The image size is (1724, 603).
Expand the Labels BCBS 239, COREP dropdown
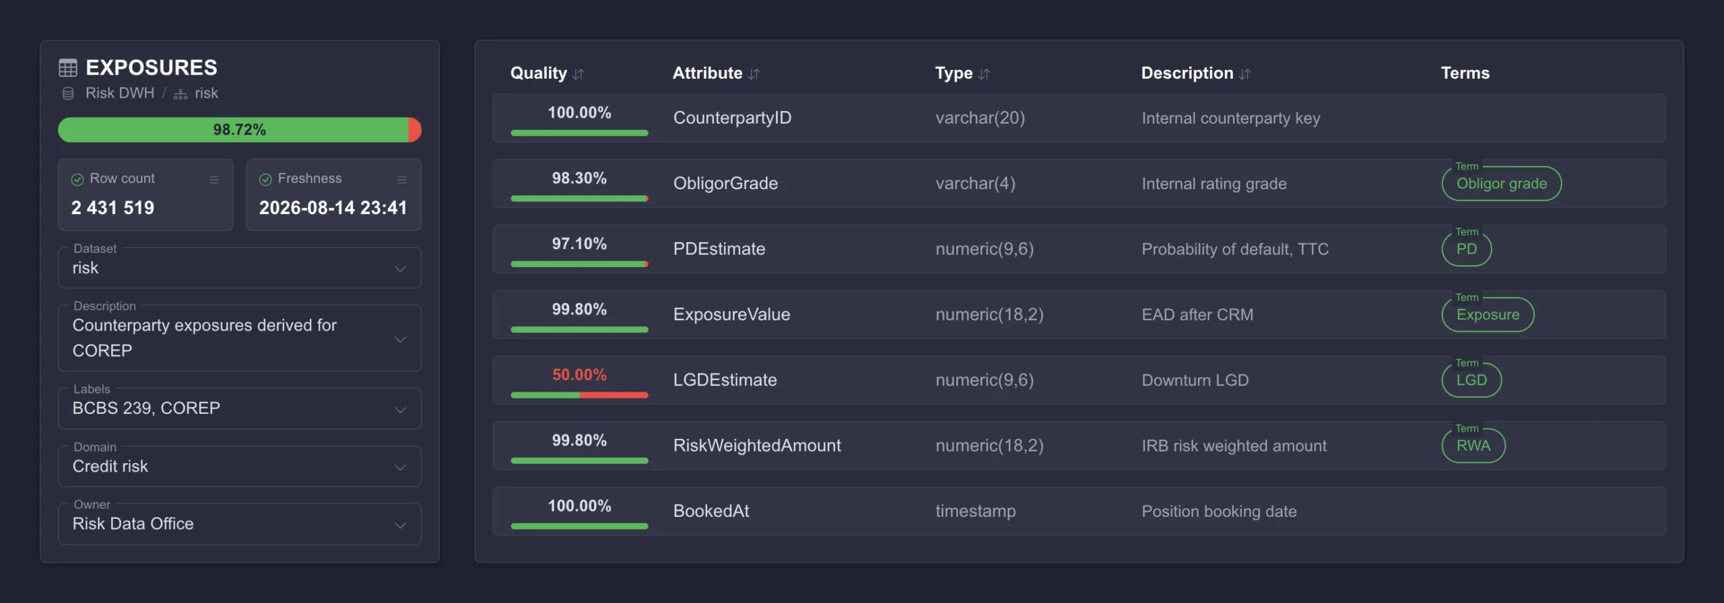pyautogui.click(x=240, y=409)
